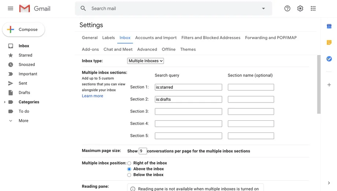The width and height of the screenshot is (337, 191).
Task: Click the plus Get add-ons icon
Action: pyautogui.click(x=329, y=85)
